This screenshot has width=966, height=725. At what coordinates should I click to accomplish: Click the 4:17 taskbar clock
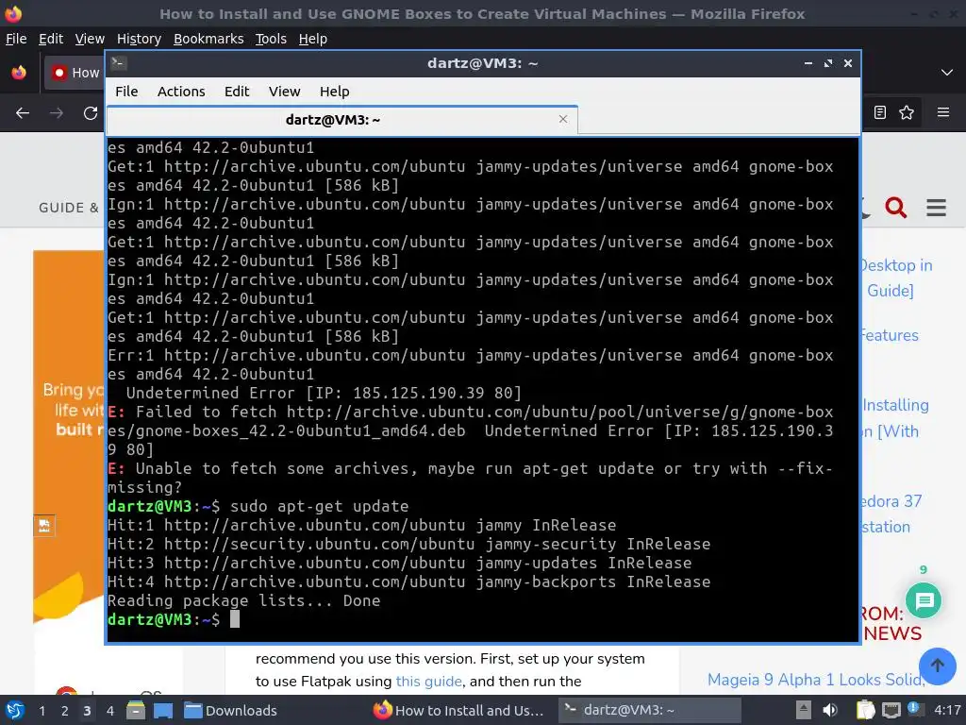pyautogui.click(x=947, y=710)
